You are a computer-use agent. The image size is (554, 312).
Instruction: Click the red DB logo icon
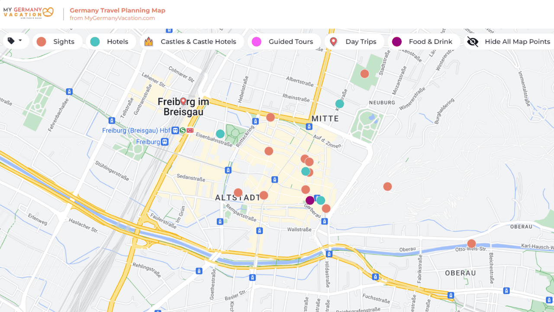(x=190, y=130)
